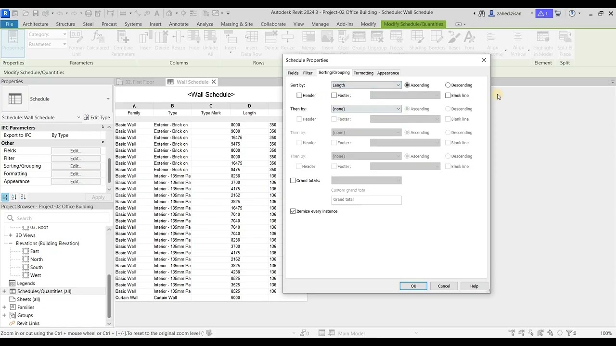Click the warning notification icon in title bar
The height and width of the screenshot is (346, 616).
click(543, 13)
